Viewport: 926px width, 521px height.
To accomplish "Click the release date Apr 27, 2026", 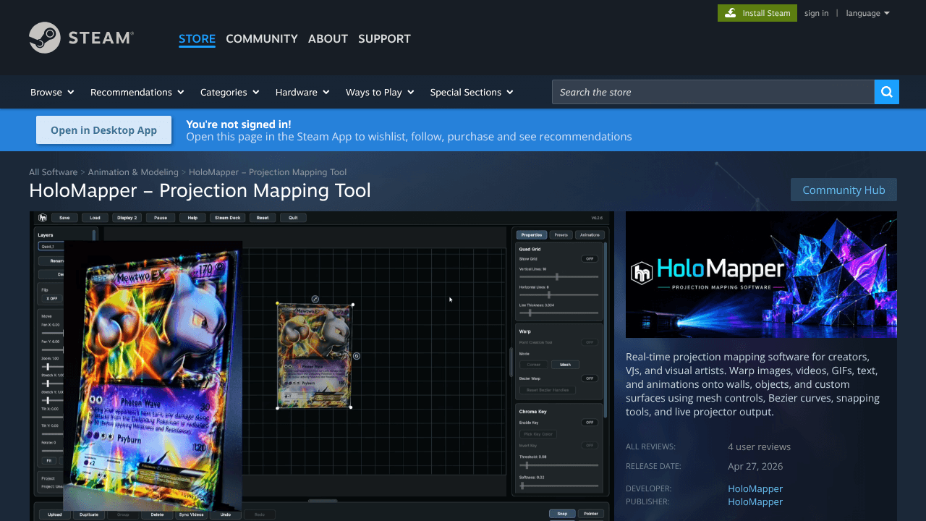I will [x=755, y=466].
